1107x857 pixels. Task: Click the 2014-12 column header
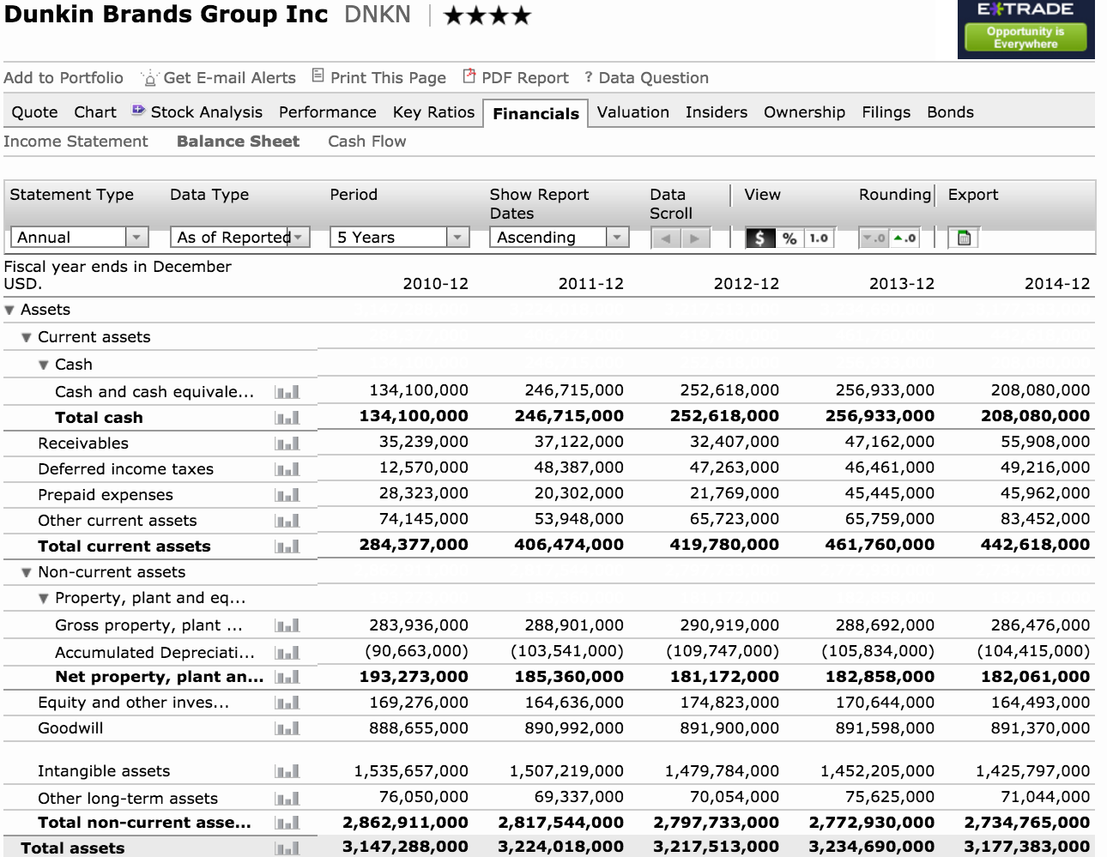[x=1057, y=284]
